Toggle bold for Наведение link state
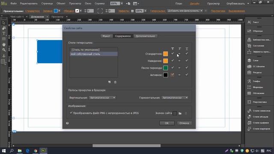This screenshot has width=274, height=154. [173, 61]
